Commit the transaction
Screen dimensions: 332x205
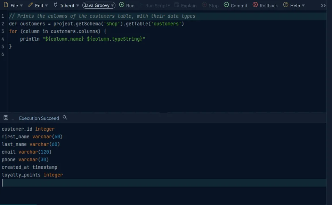(235, 6)
